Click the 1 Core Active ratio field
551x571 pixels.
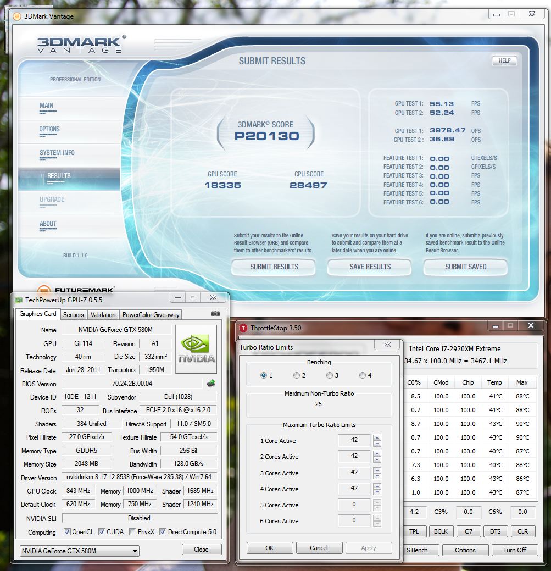coord(354,440)
